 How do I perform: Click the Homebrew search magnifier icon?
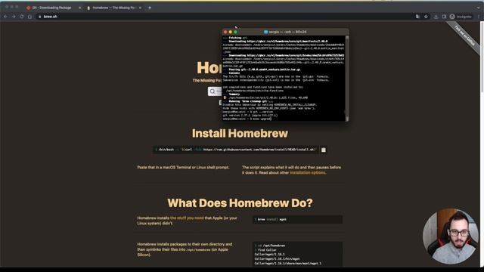[x=213, y=91]
